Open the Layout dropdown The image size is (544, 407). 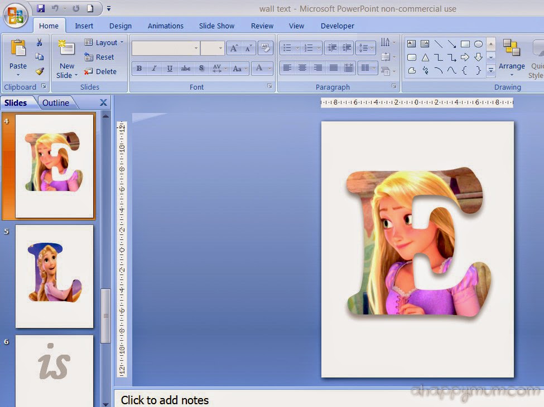point(104,42)
